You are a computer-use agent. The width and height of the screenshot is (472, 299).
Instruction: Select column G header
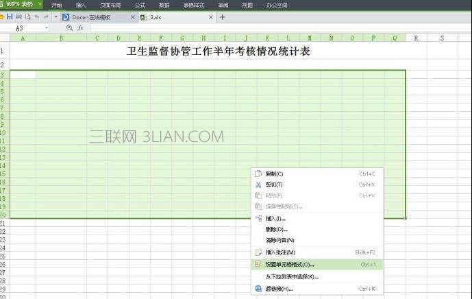[182, 38]
